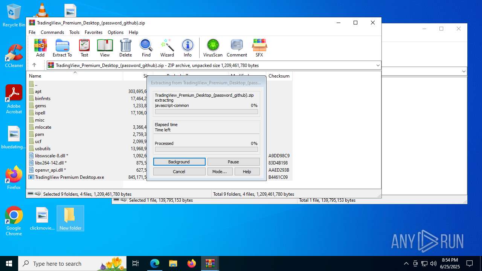
Task: Click the taskbar search box
Action: tap(72, 263)
